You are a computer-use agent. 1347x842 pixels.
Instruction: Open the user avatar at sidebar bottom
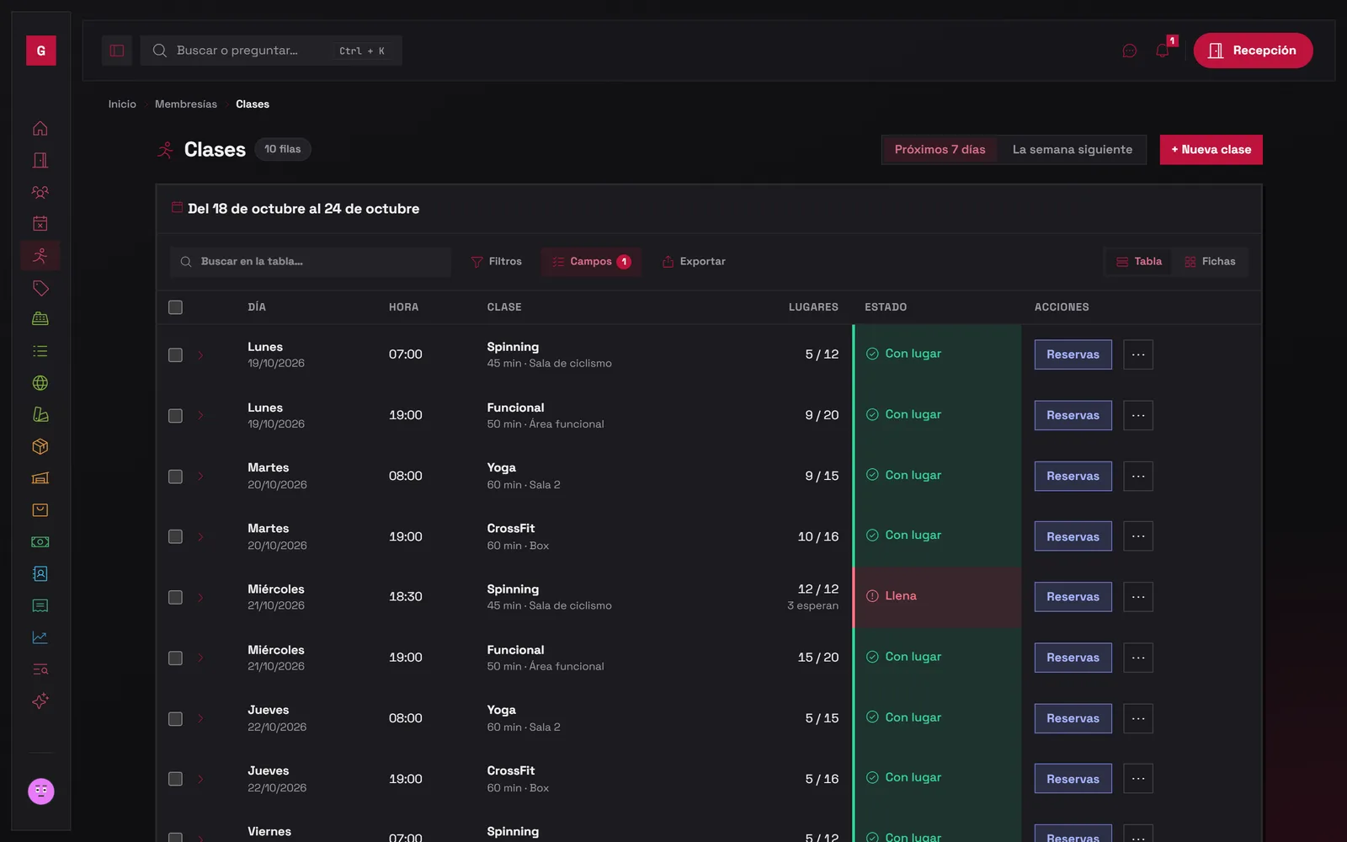pyautogui.click(x=40, y=791)
